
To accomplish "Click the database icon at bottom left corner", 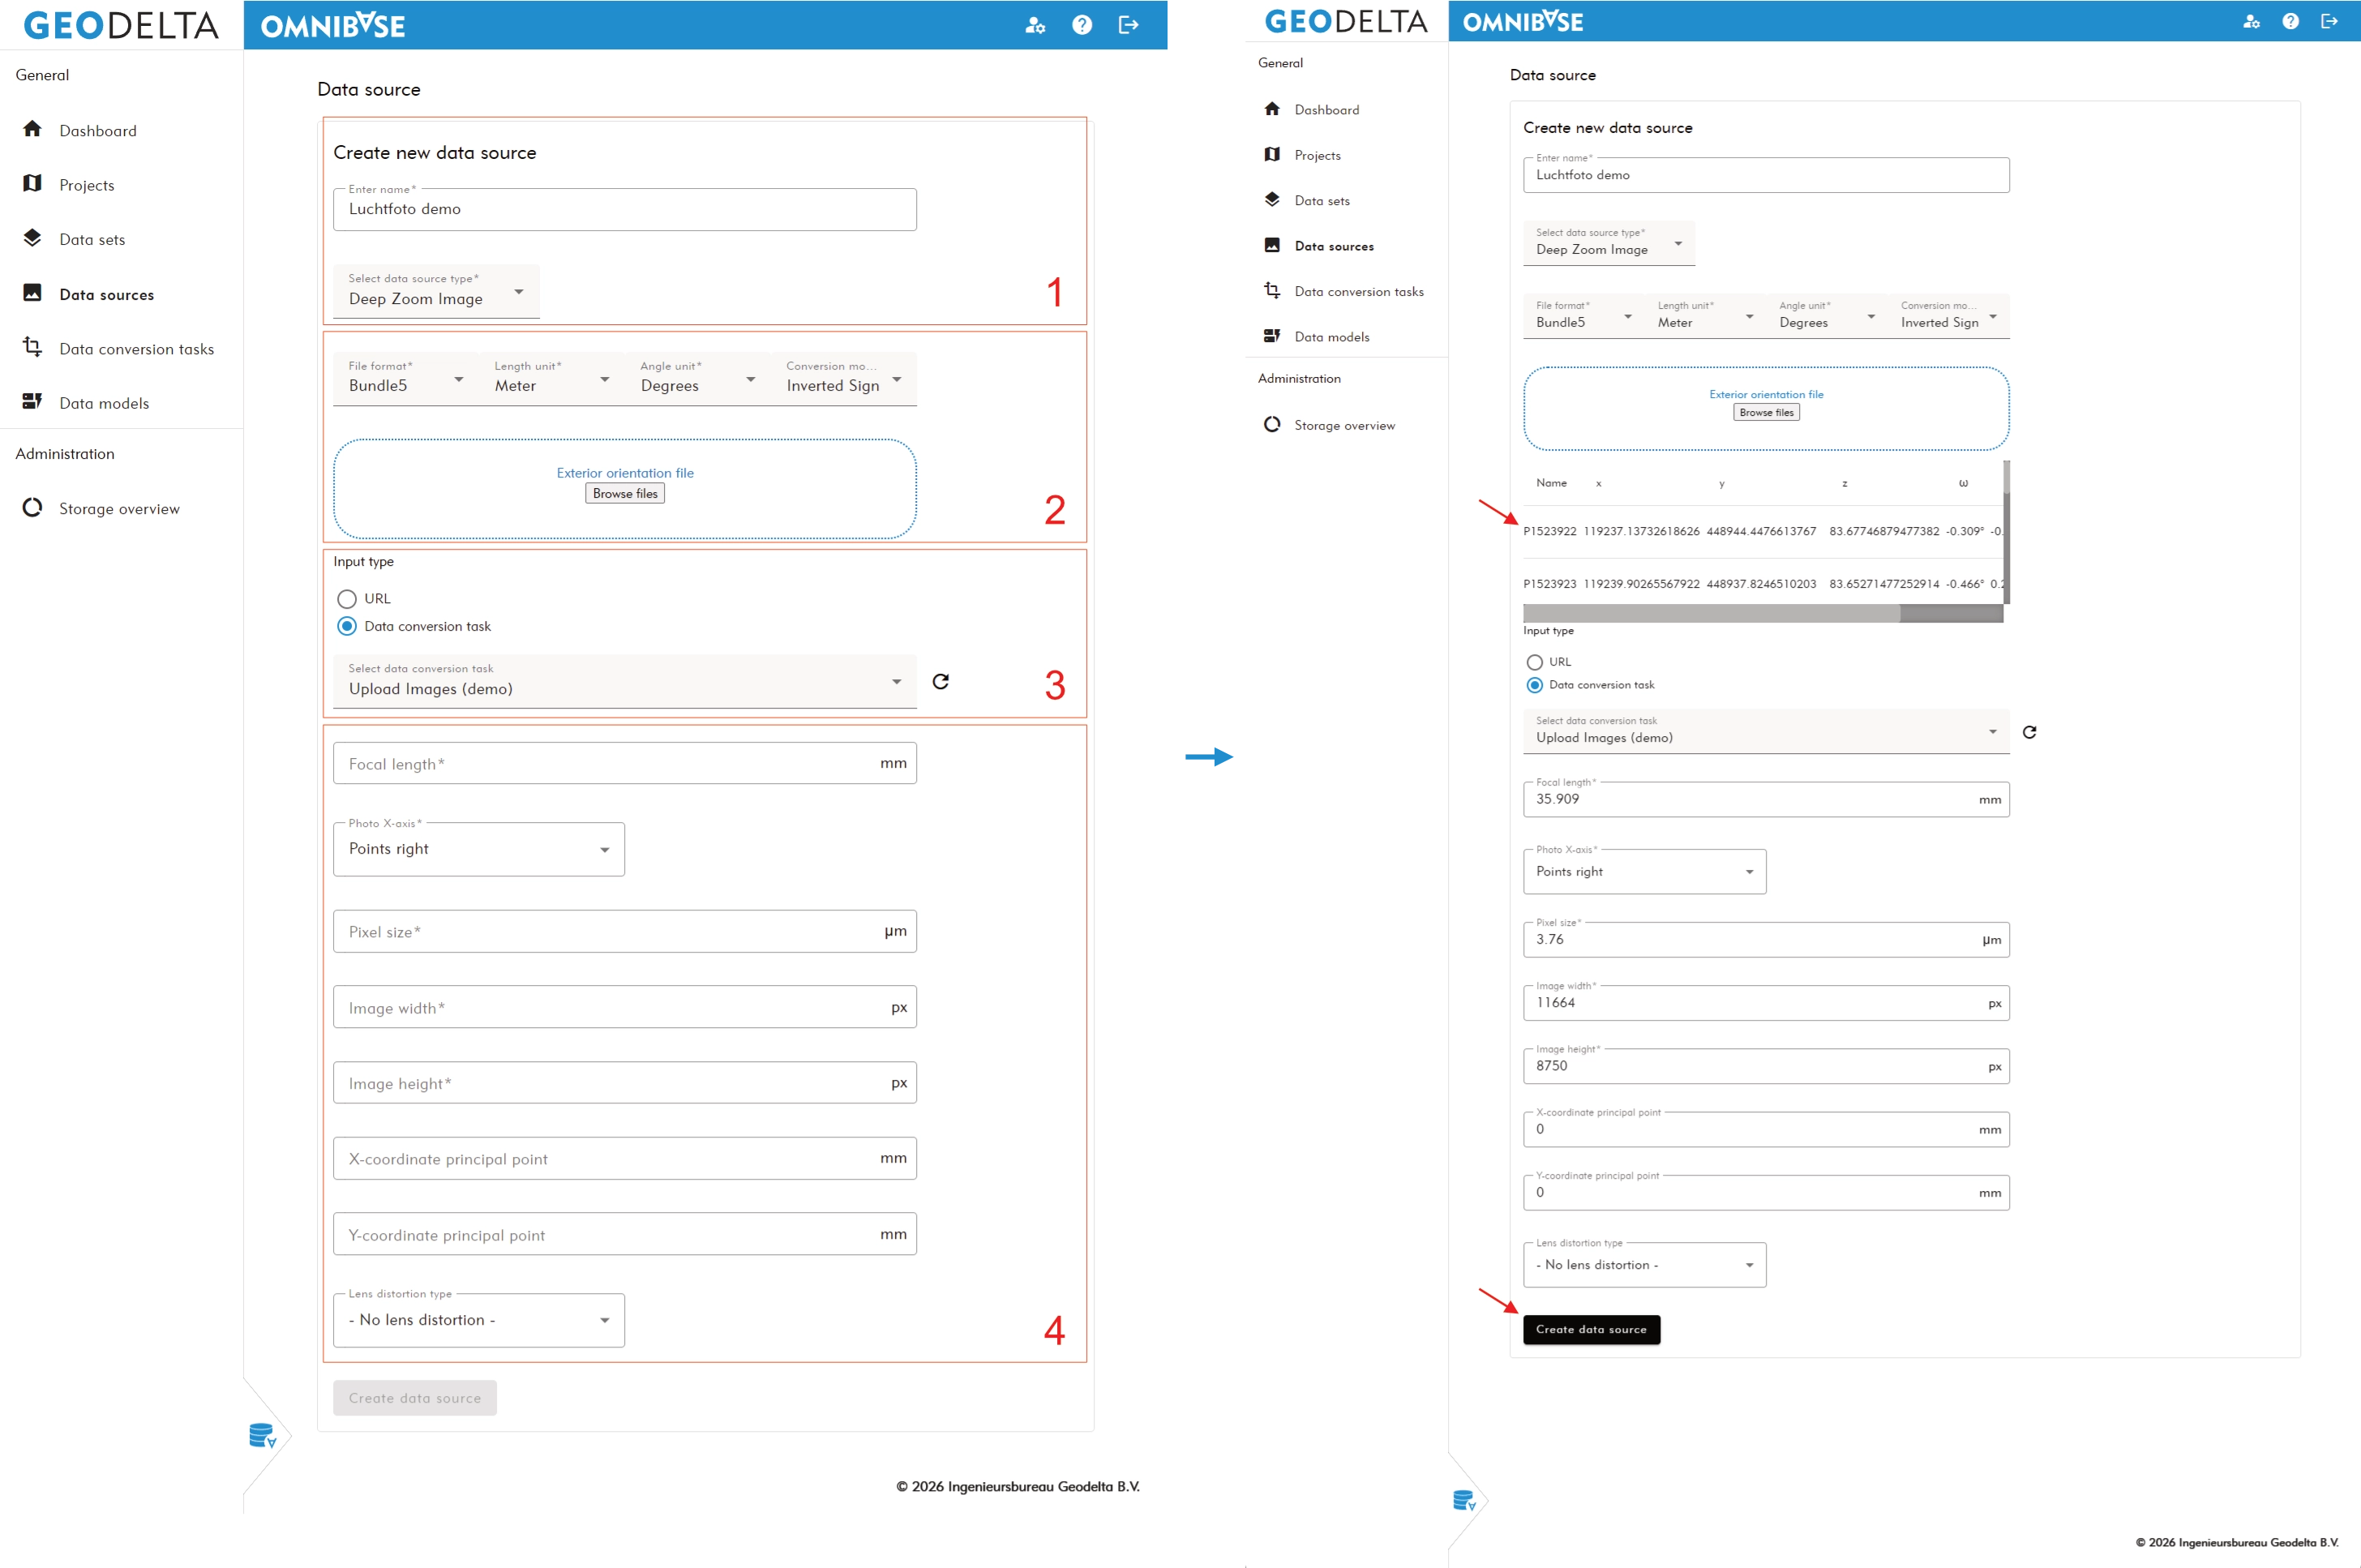I will click(x=261, y=1436).
